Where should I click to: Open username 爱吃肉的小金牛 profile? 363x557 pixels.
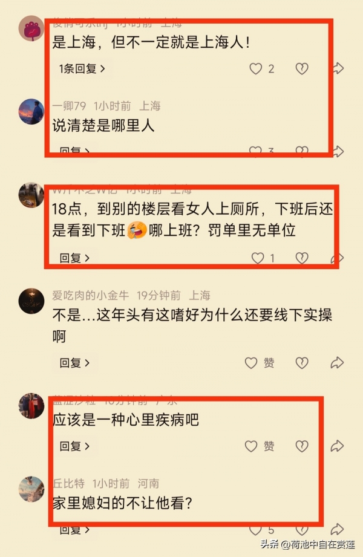(90, 295)
